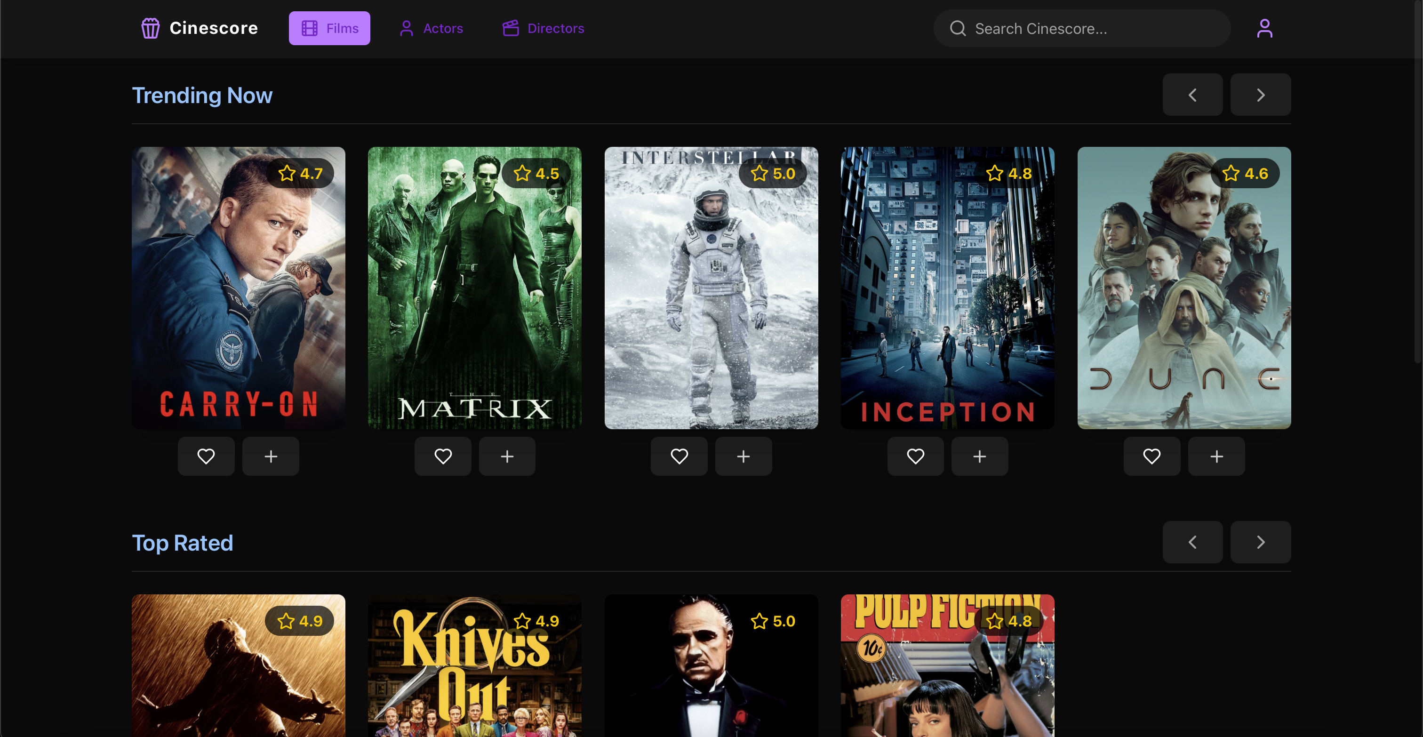Click the Cinescore title text
Image resolution: width=1423 pixels, height=737 pixels.
point(213,28)
